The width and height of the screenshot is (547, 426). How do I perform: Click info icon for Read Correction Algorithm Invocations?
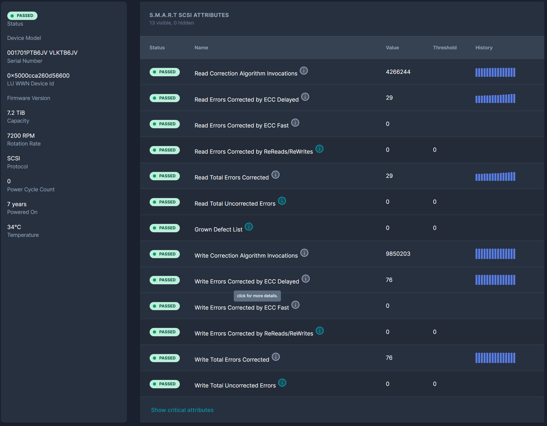click(x=304, y=71)
